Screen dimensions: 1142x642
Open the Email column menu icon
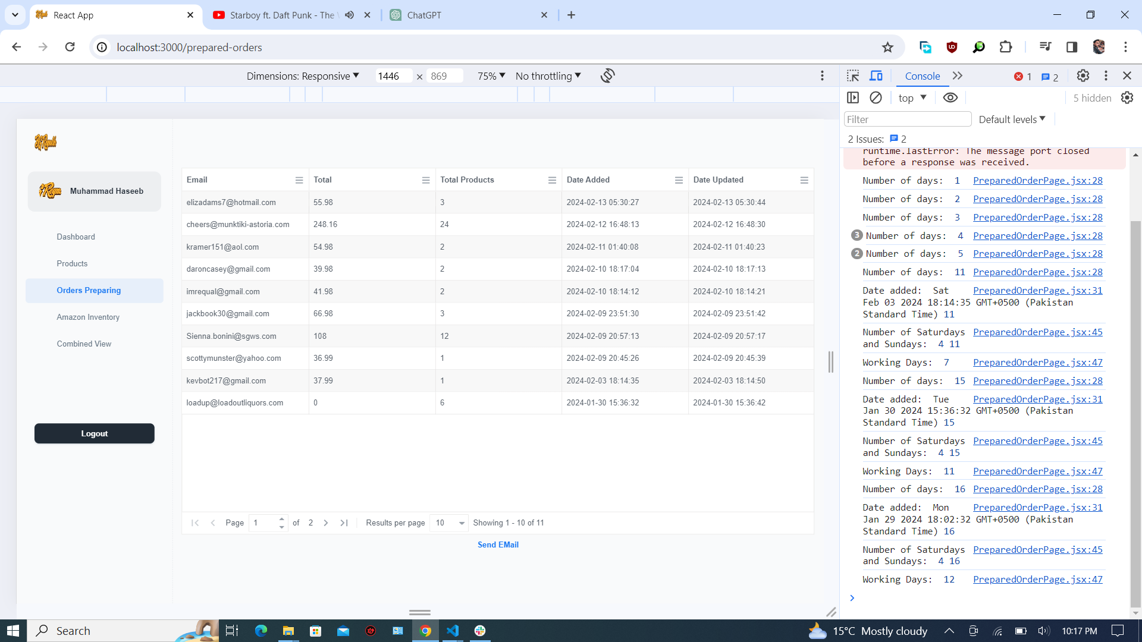pos(299,180)
